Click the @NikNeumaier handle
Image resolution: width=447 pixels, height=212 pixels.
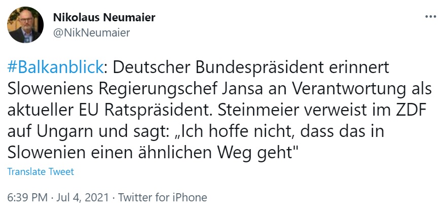click(x=91, y=33)
